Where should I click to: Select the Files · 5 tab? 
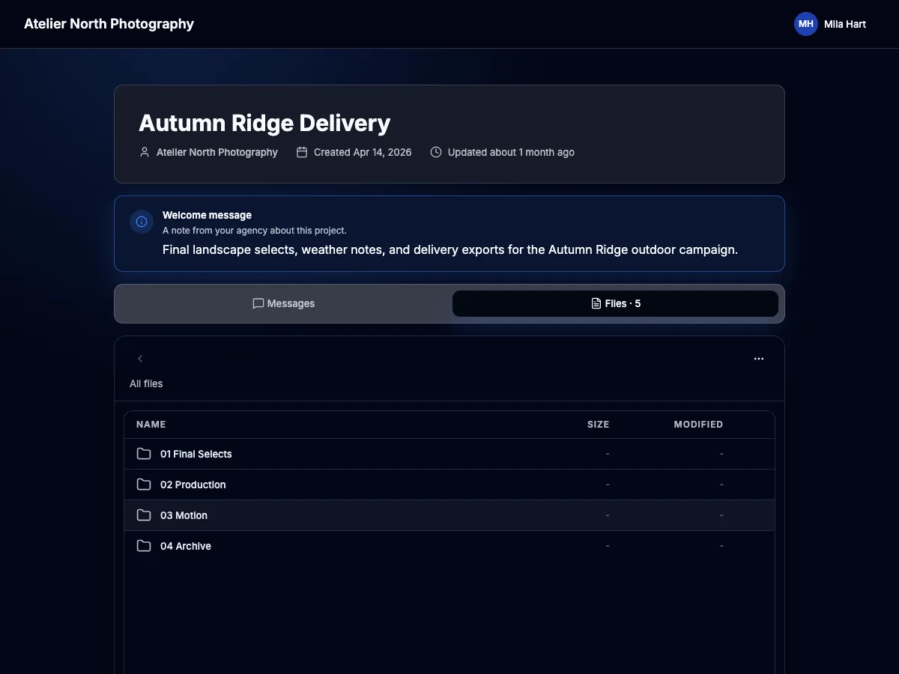point(615,303)
